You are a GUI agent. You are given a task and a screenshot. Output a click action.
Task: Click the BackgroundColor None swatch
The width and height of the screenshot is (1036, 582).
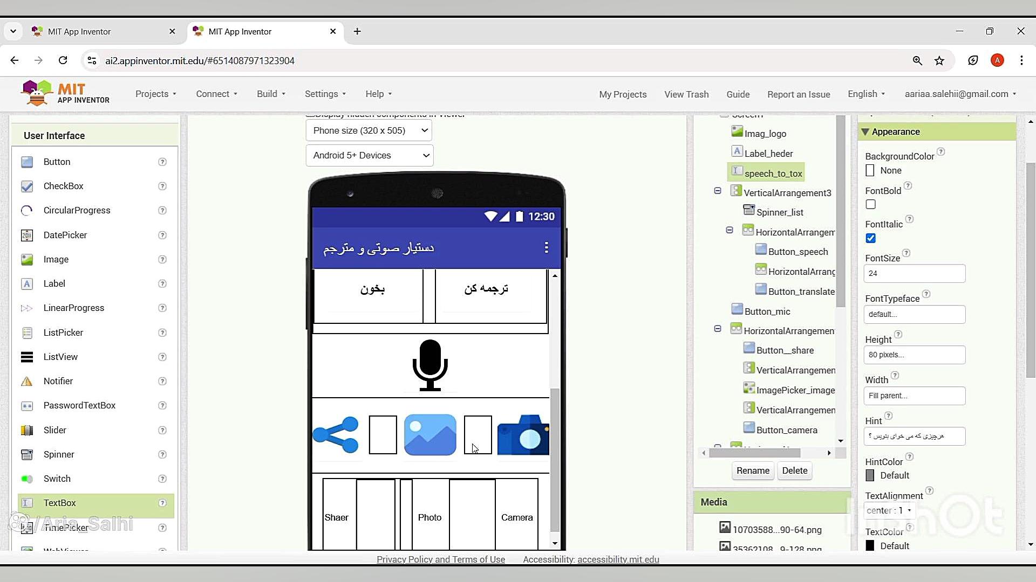click(x=870, y=170)
